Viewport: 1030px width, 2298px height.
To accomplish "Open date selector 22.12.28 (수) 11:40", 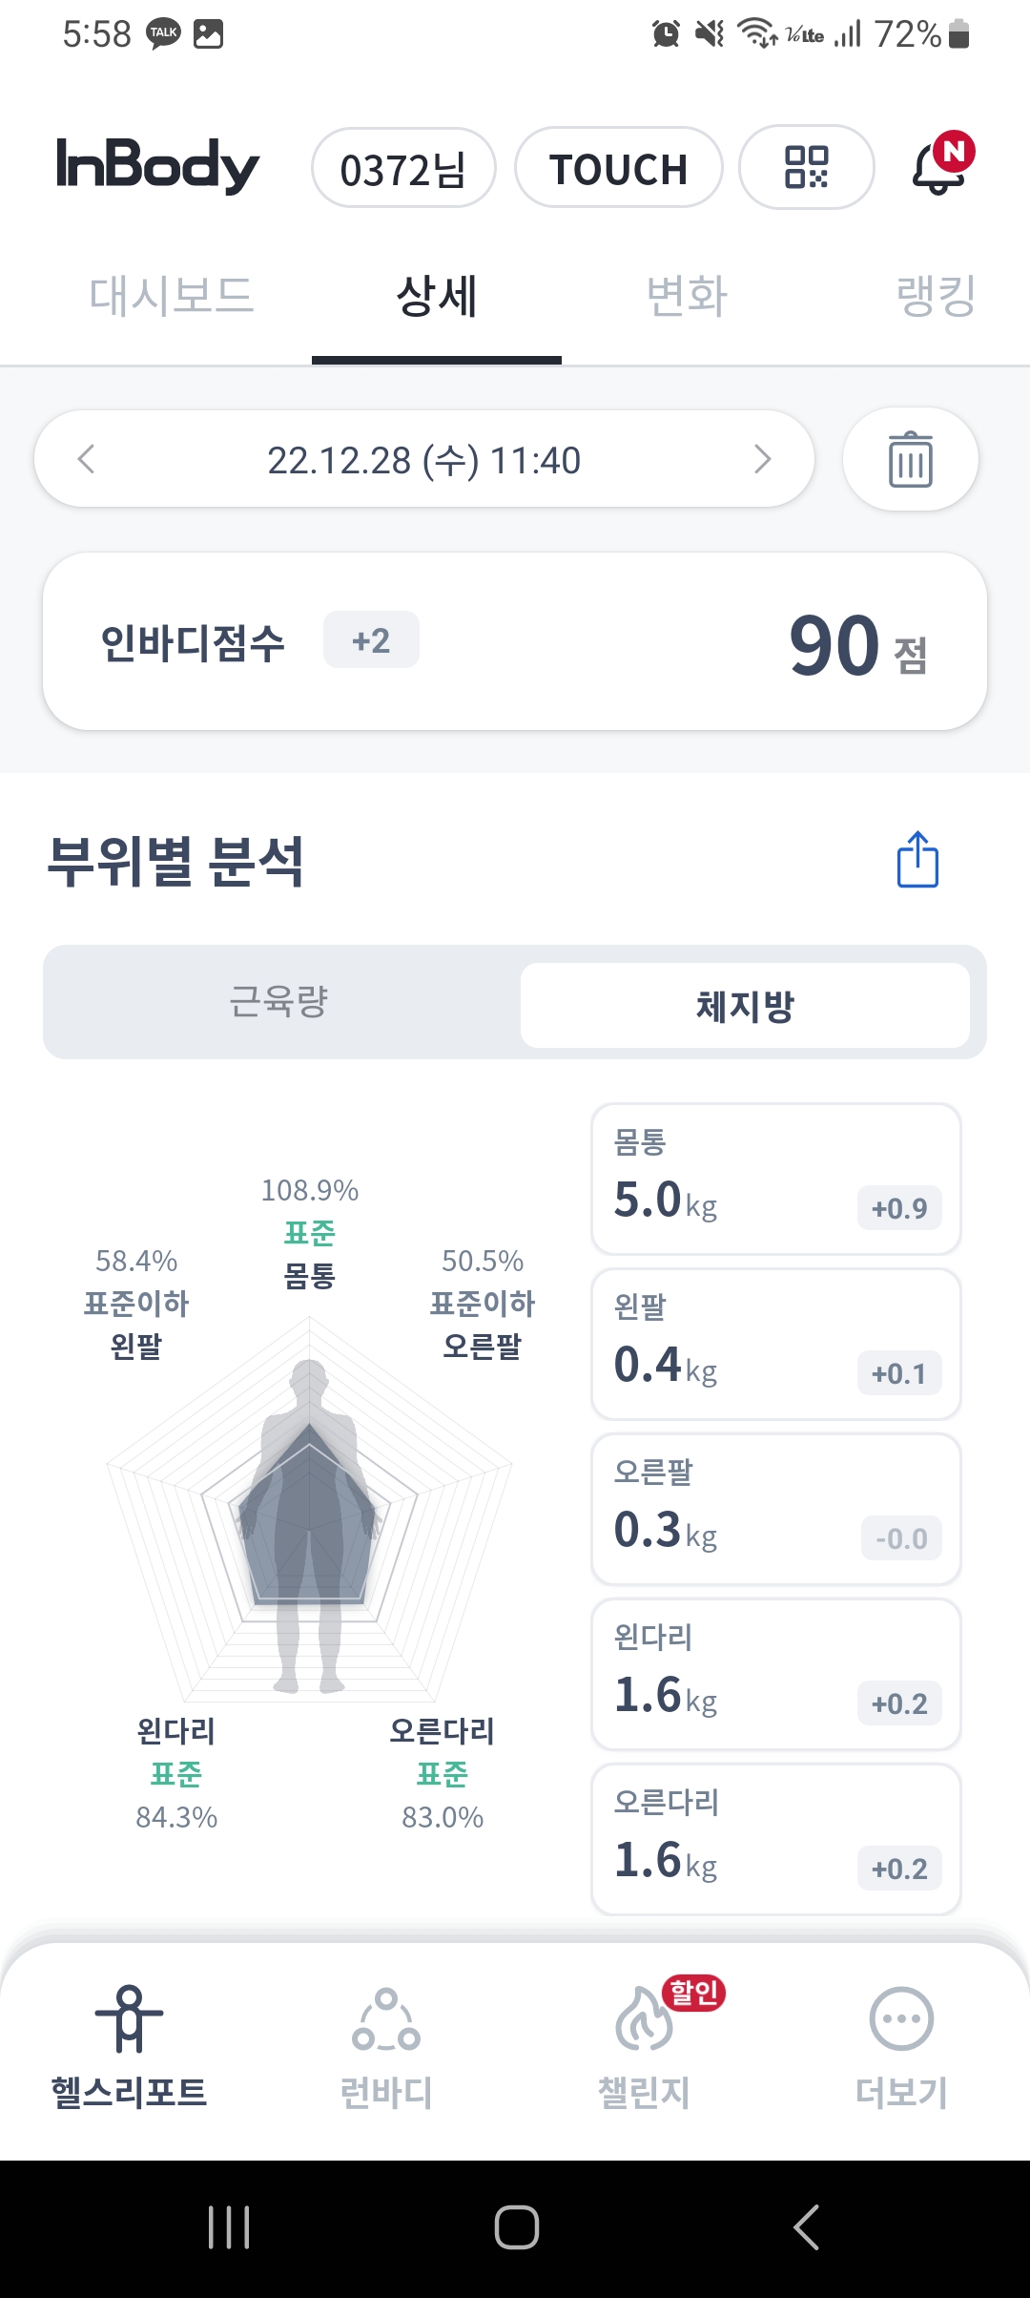I will pos(424,459).
